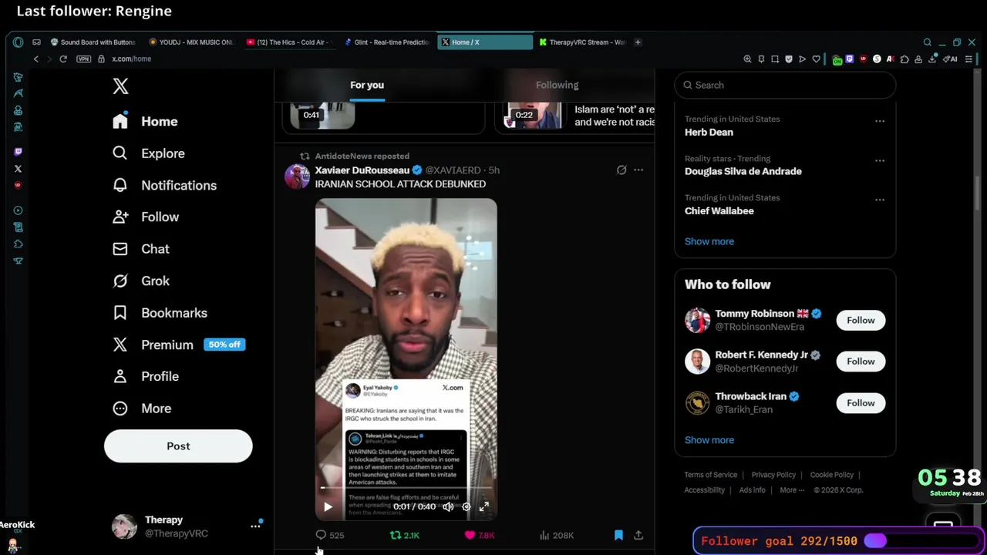
Task: Open Xaviaer DuRousseau post more options
Action: pyautogui.click(x=638, y=170)
